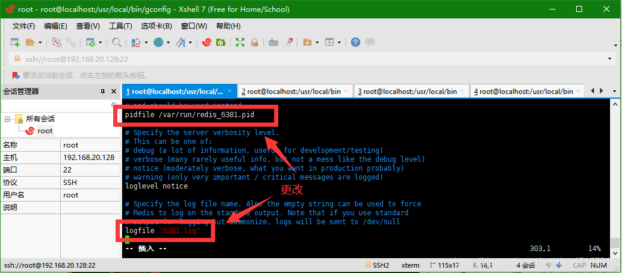Open the session Properties gear icon
Viewport: 622px width, 273px height.
91,42
